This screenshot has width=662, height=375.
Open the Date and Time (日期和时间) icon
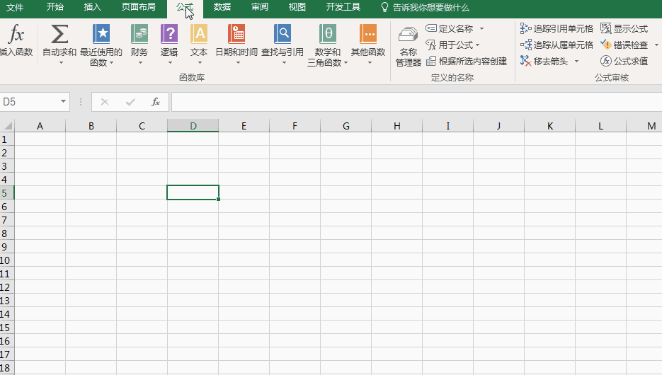(236, 34)
